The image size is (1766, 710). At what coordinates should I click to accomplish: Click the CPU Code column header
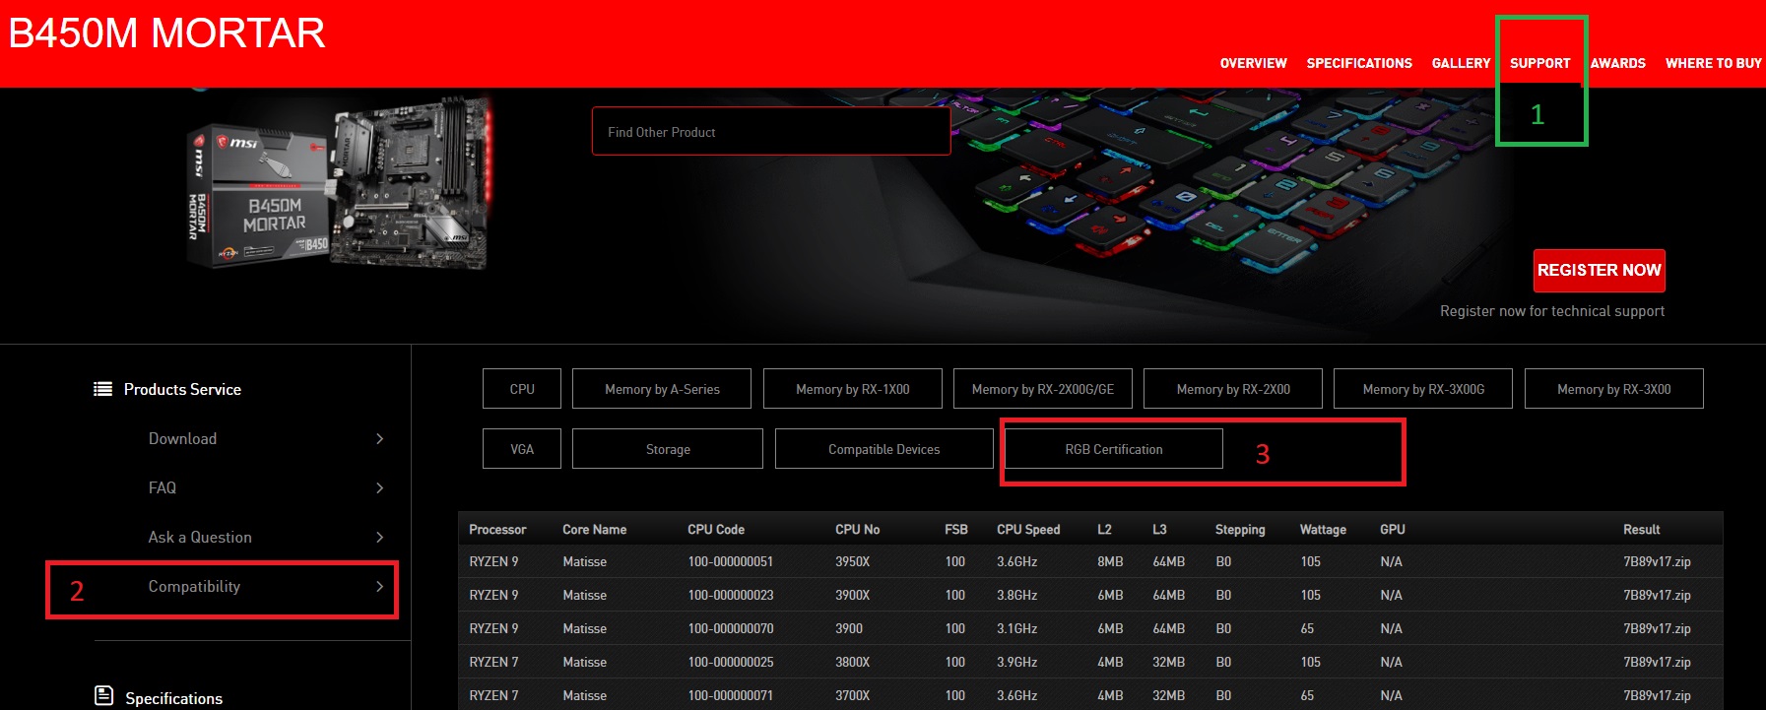716,530
